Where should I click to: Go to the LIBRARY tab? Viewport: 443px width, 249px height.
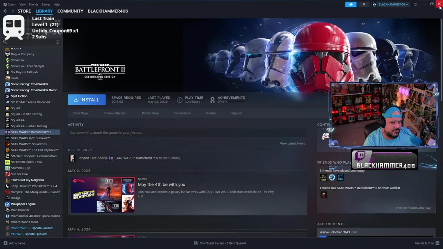point(44,11)
